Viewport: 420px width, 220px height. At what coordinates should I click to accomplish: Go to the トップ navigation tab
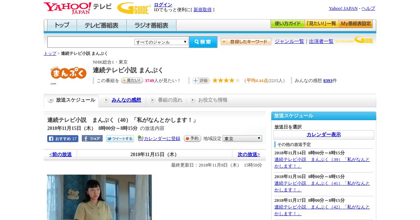(x=62, y=25)
